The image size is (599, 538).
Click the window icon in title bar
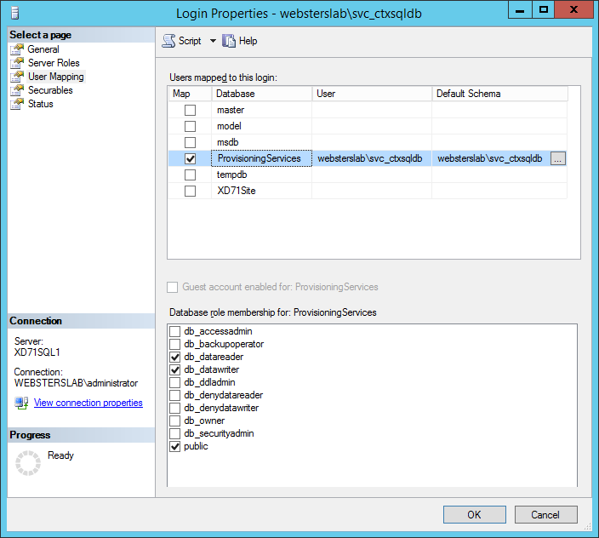[13, 13]
